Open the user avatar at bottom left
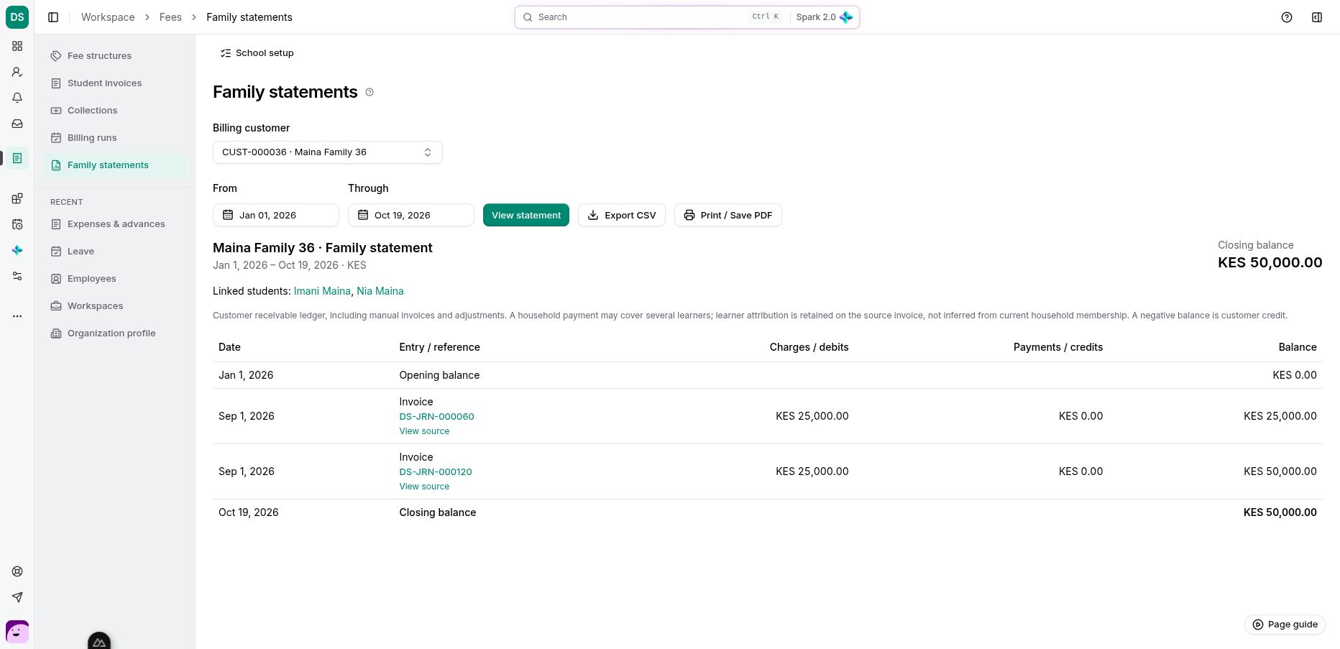Image resolution: width=1340 pixels, height=649 pixels. tap(17, 632)
